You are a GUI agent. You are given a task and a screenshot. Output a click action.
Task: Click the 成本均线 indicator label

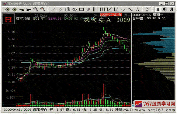[x=23, y=18]
